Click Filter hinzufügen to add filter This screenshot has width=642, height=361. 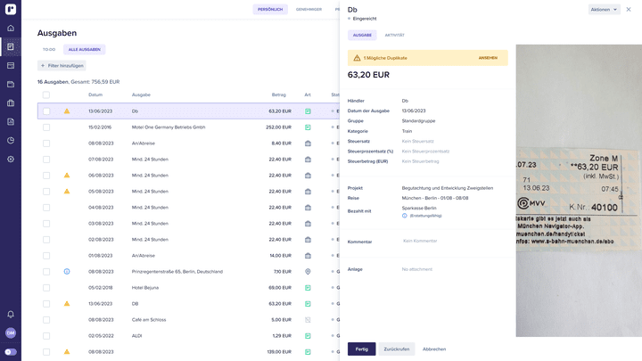[x=62, y=66]
